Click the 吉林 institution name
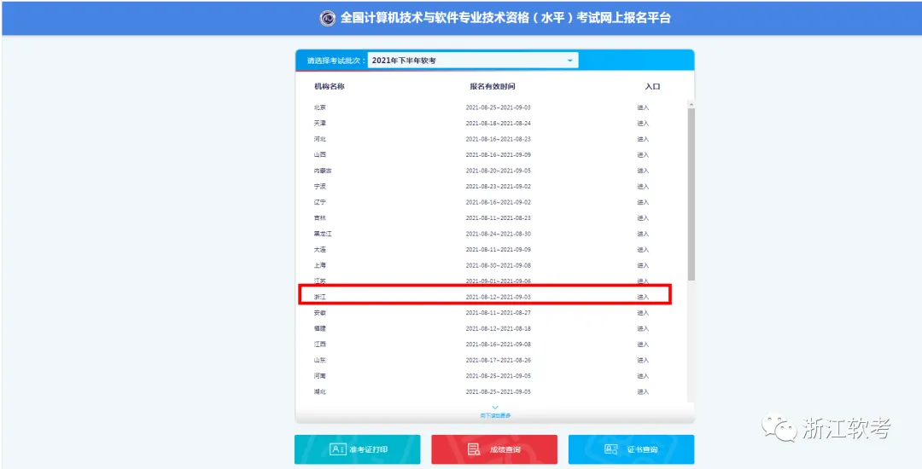Image resolution: width=922 pixels, height=469 pixels. click(320, 218)
